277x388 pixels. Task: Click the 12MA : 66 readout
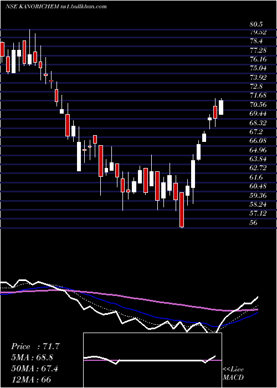(x=31, y=379)
